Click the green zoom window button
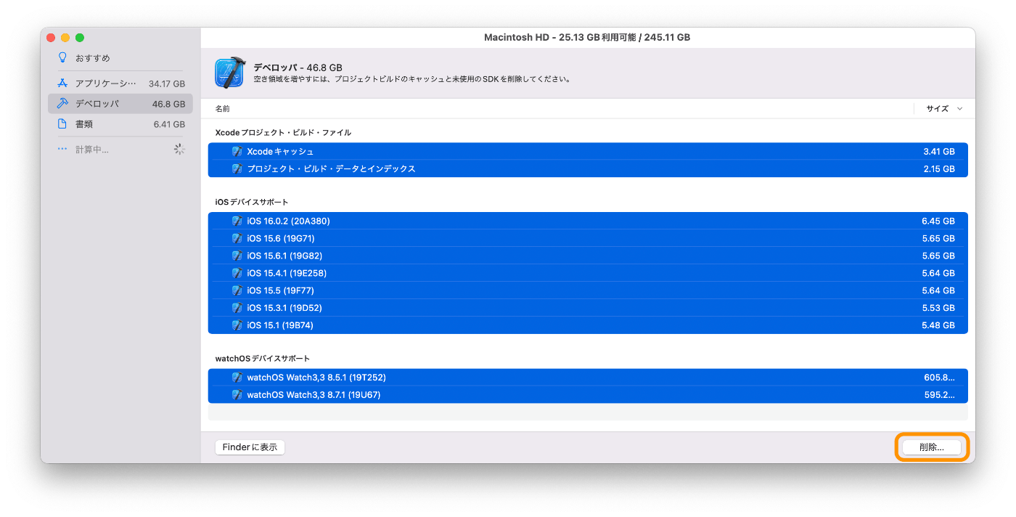 (80, 38)
